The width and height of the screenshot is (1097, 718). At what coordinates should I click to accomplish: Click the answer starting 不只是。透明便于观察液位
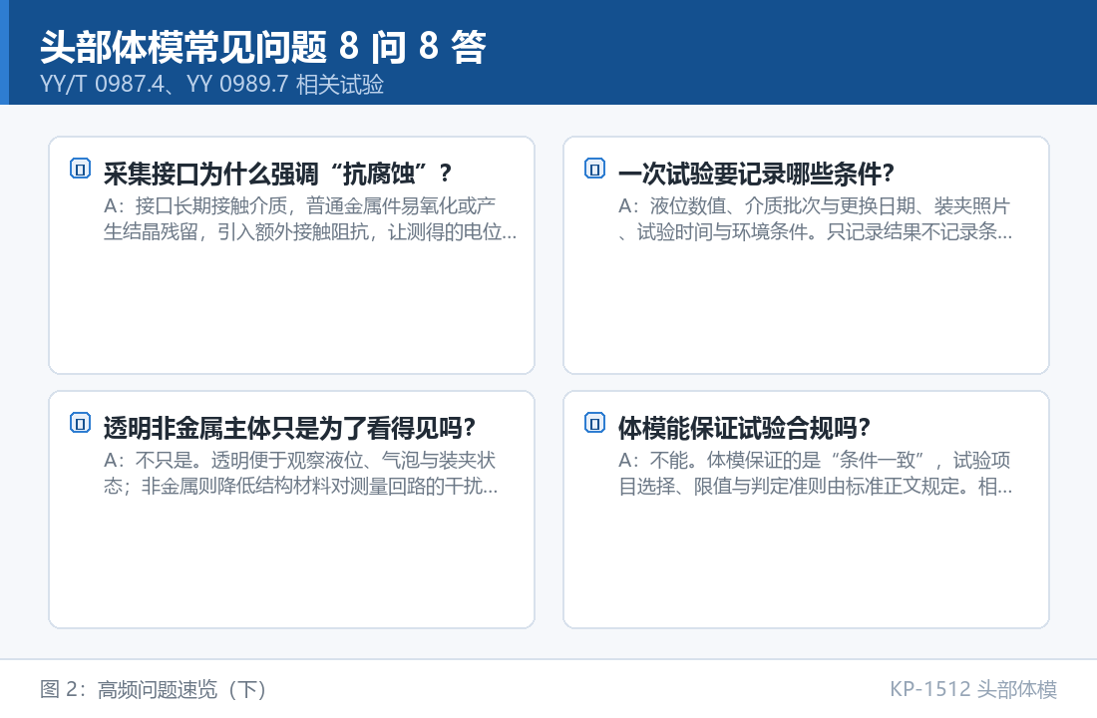301,473
